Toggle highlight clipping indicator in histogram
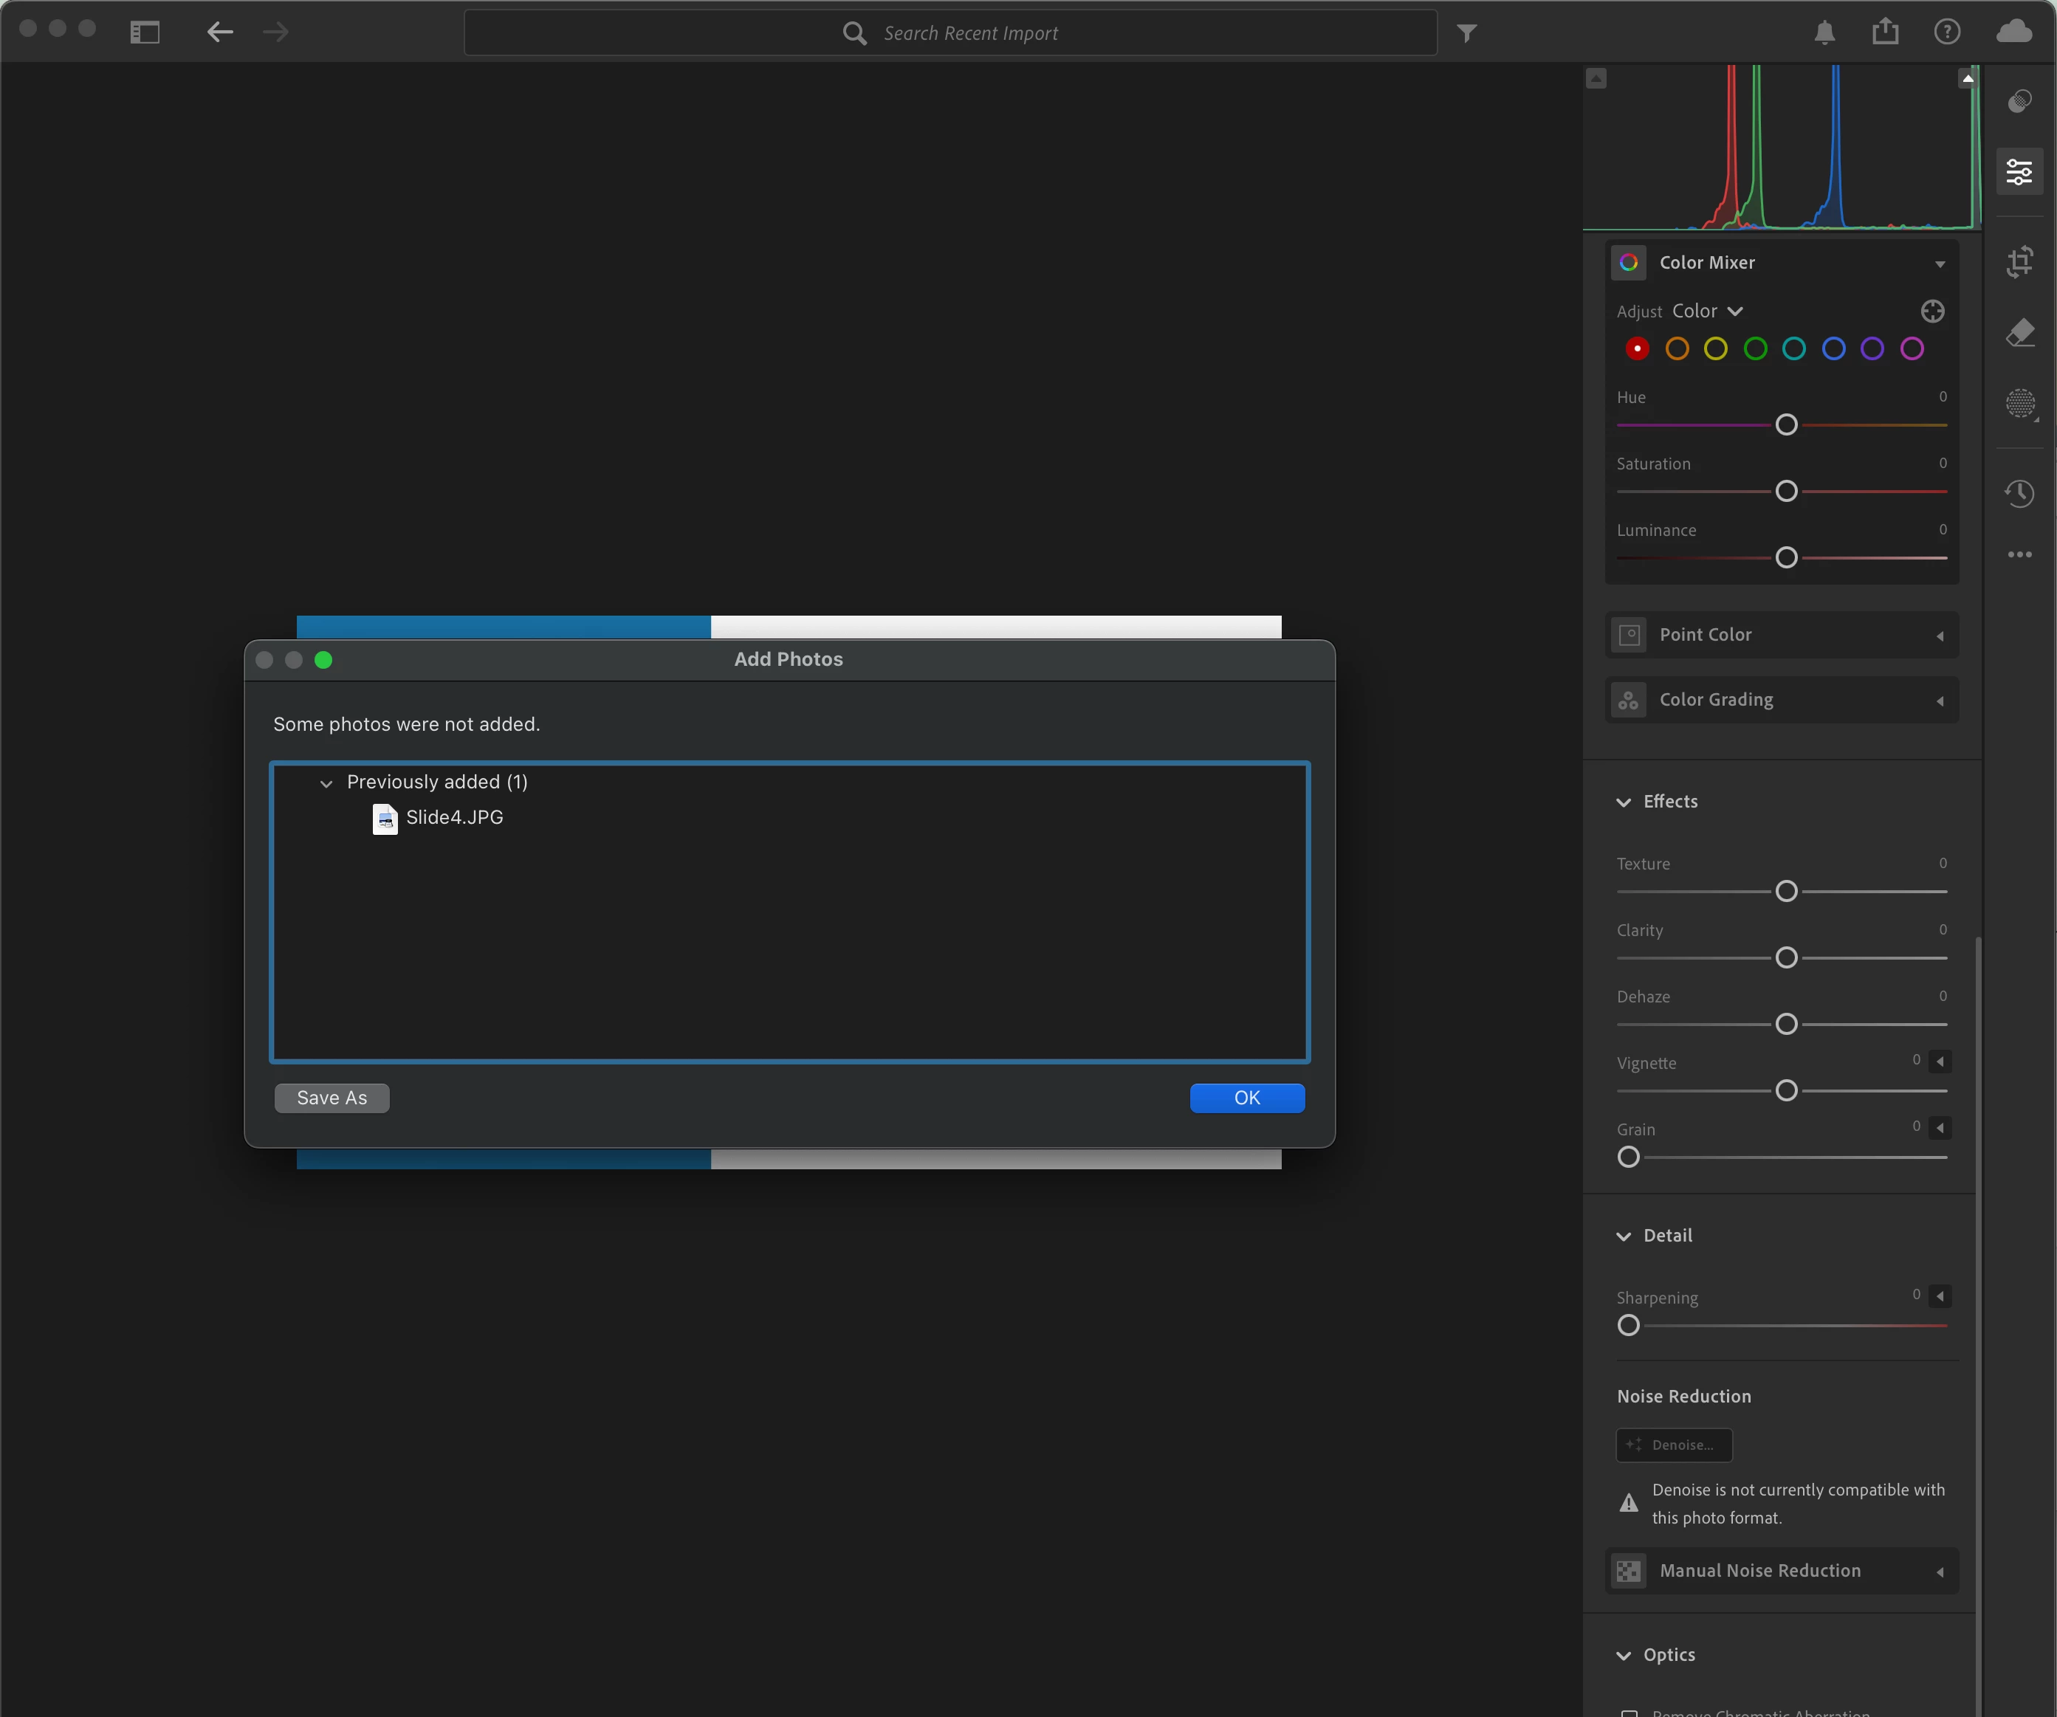This screenshot has height=1717, width=2057. click(x=1967, y=78)
